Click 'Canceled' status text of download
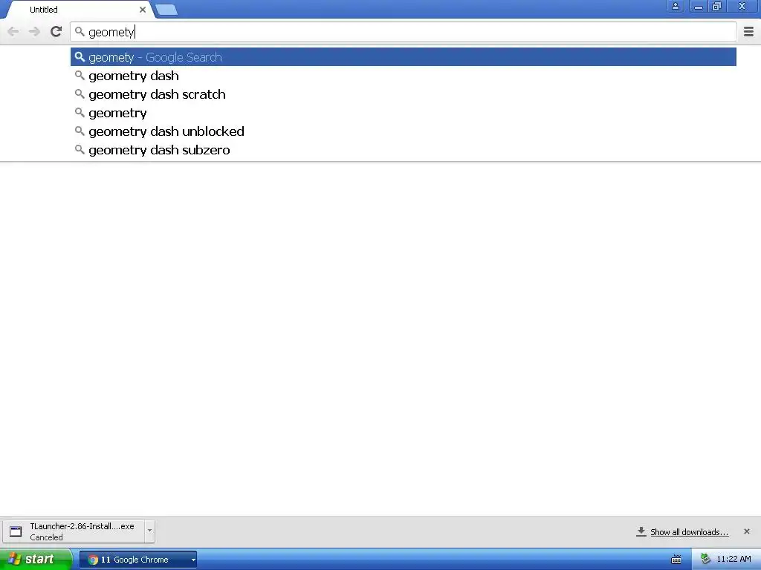This screenshot has width=761, height=570. click(x=47, y=537)
